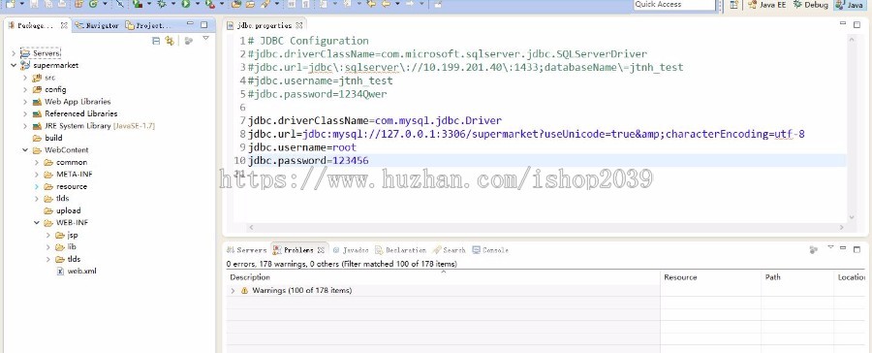Open the Run dropdown arrow

pos(197,4)
